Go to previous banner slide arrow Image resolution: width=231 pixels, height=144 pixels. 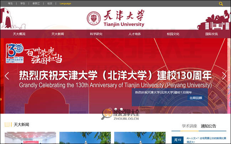pos(6,75)
